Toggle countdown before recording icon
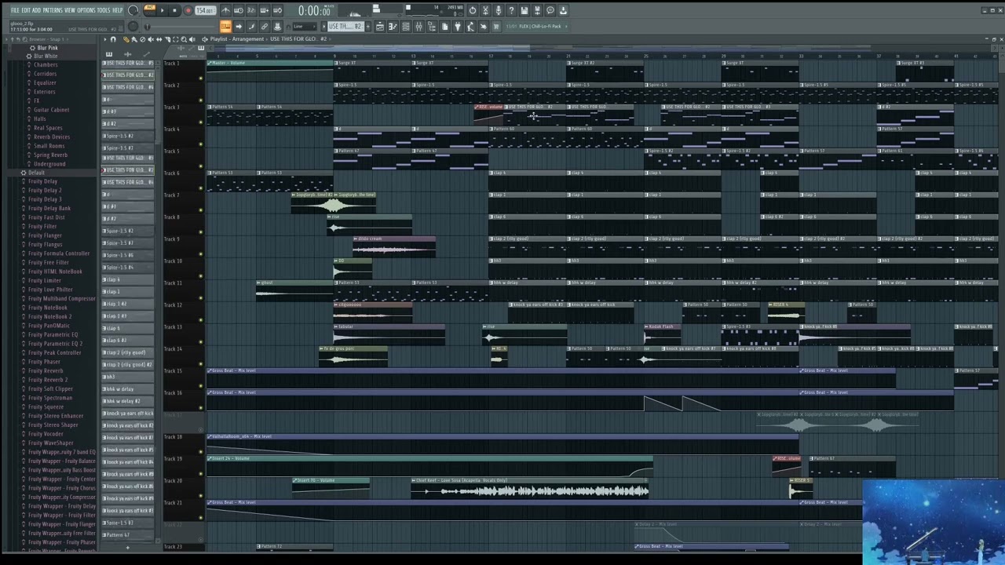This screenshot has height=565, width=1005. [252, 10]
